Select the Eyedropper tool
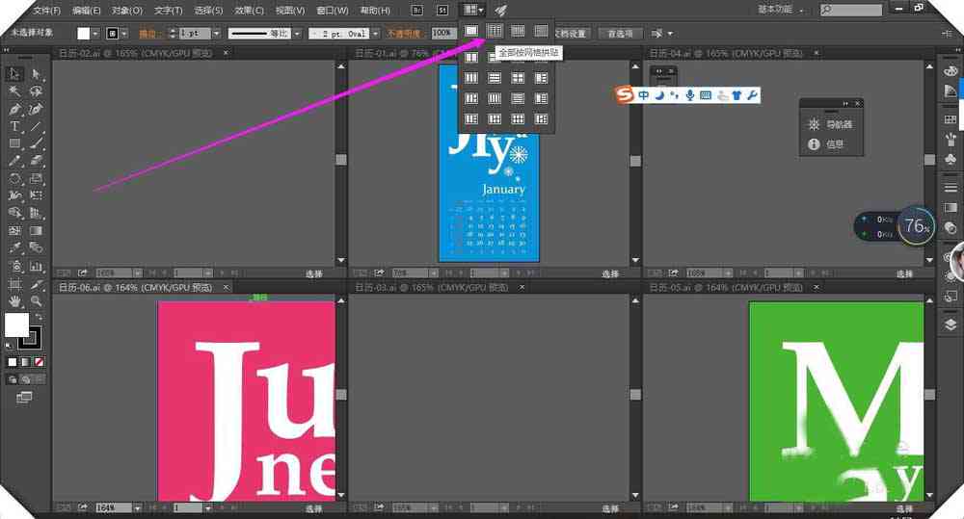Viewport: 964px width, 519px height. [14, 248]
